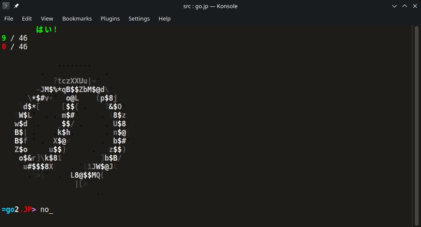The height and width of the screenshot is (227, 421).
Task: Click the vertical terminal scrollbar
Action: [417, 124]
